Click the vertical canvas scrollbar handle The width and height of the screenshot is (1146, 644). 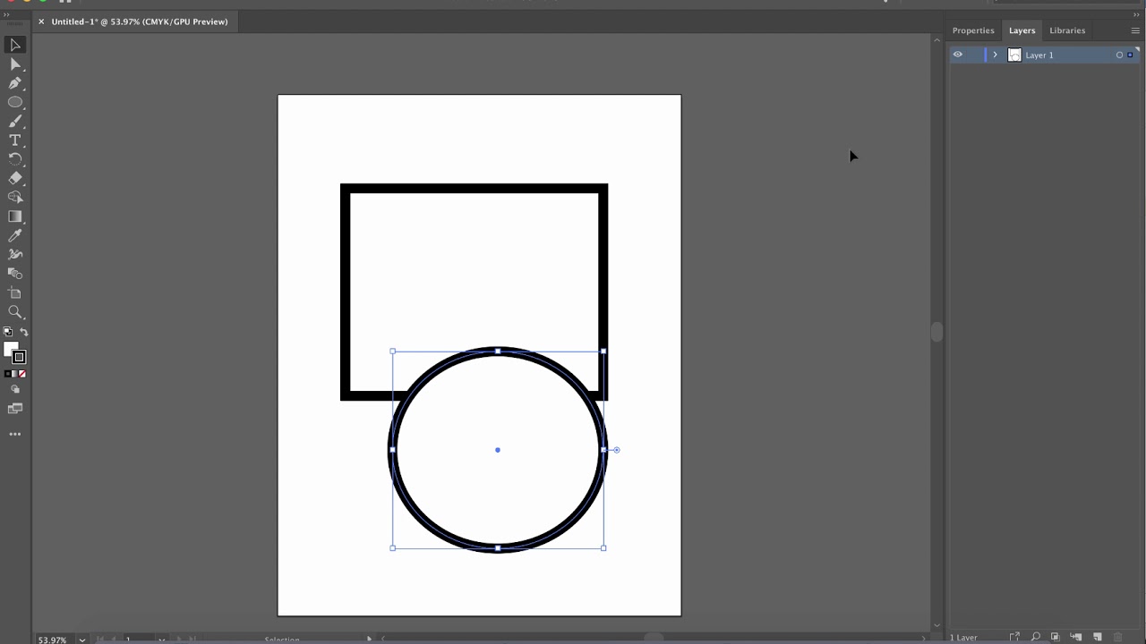click(x=936, y=332)
